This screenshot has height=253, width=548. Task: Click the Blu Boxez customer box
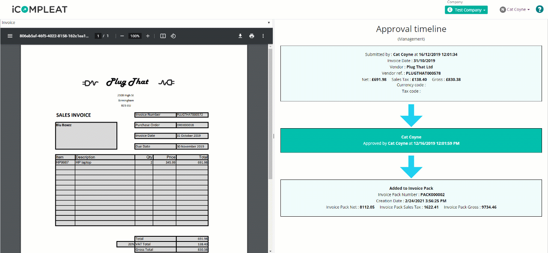[x=86, y=135]
